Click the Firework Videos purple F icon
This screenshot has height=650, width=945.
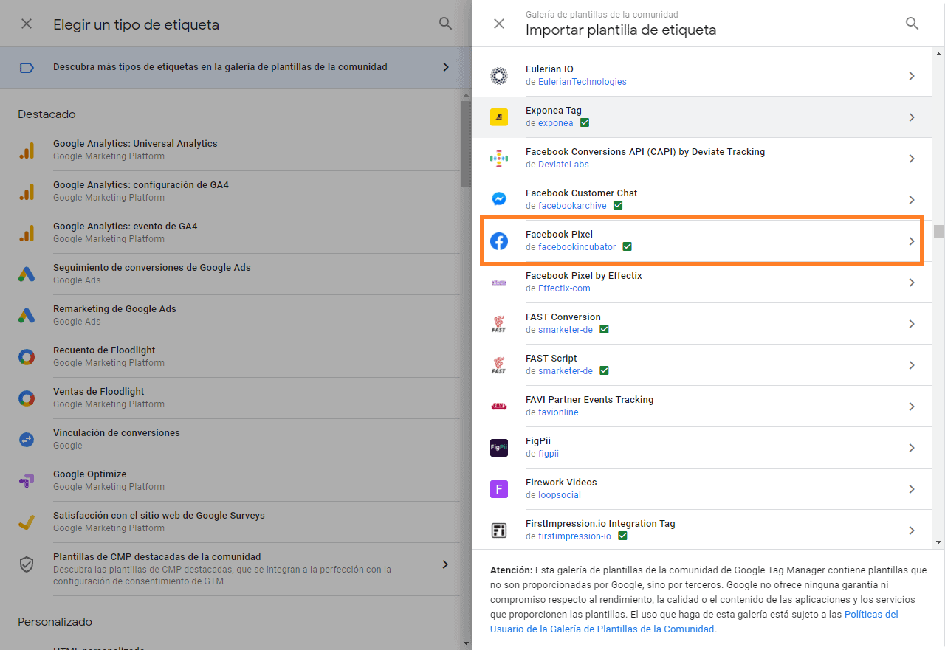pyautogui.click(x=499, y=488)
